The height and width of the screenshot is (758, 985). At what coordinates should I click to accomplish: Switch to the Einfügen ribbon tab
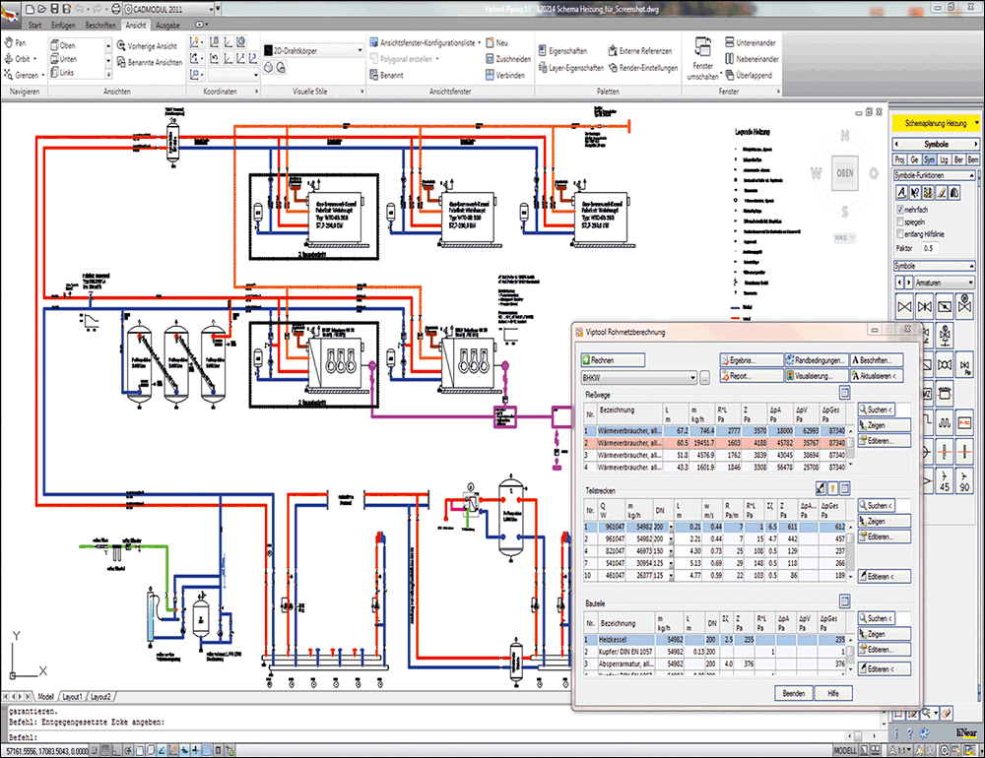coord(61,24)
